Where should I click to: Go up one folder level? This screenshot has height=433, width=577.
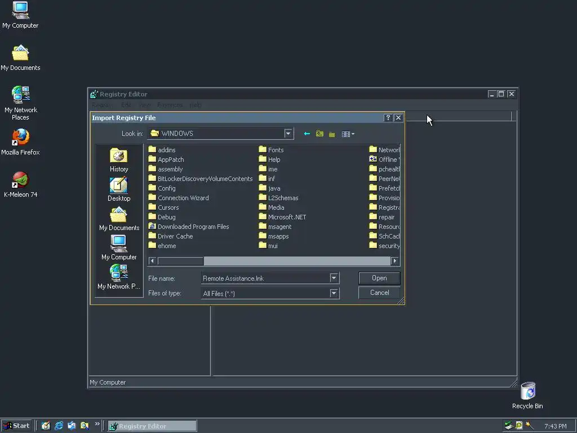click(319, 134)
